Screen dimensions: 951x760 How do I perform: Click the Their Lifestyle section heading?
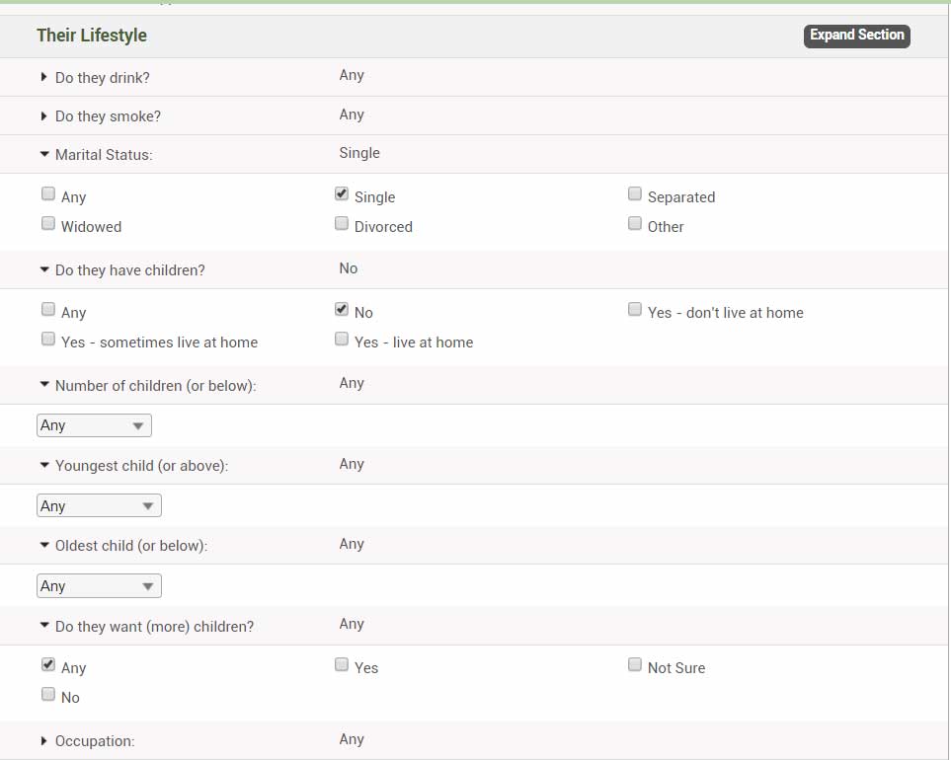coord(92,36)
